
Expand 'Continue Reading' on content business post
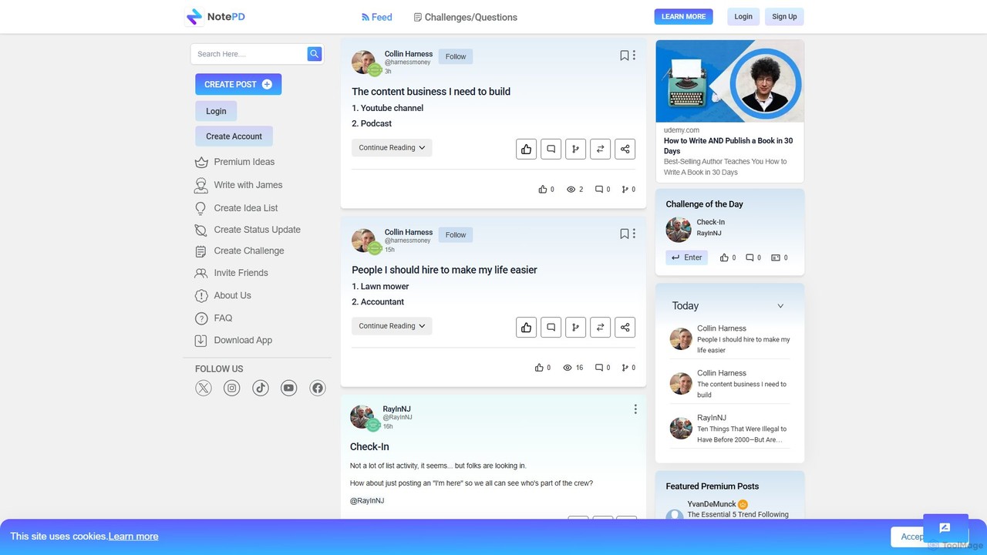(x=392, y=147)
